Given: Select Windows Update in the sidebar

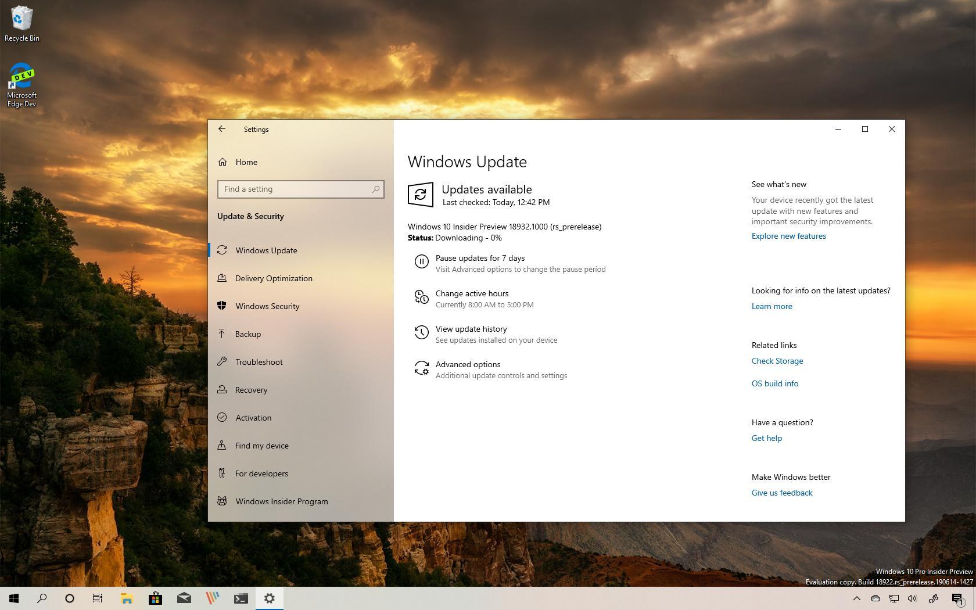Looking at the screenshot, I should click(300, 250).
